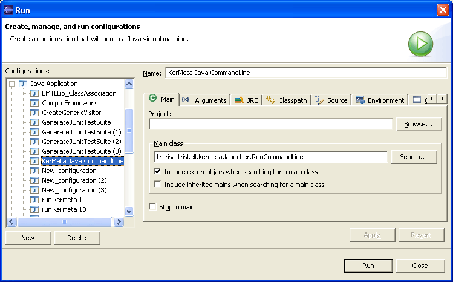Click the Name input field

click(306, 73)
